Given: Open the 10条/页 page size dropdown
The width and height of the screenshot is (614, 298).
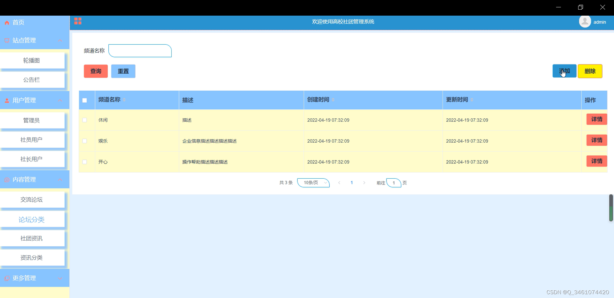Looking at the screenshot, I should [x=313, y=183].
